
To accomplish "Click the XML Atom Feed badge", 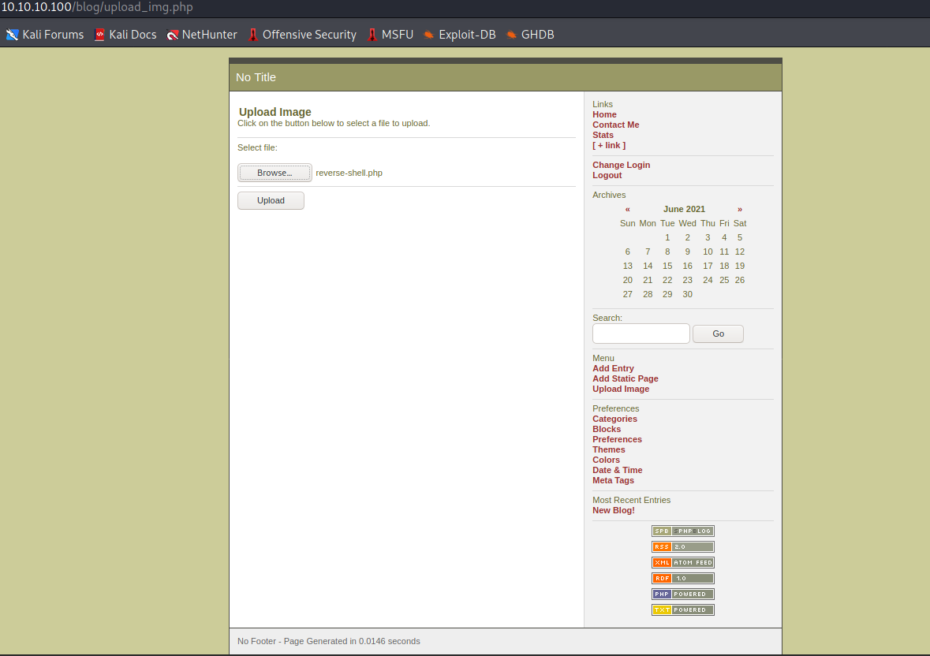I will point(682,563).
